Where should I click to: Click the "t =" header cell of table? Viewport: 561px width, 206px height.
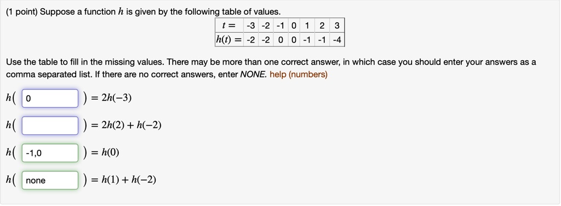coord(229,26)
